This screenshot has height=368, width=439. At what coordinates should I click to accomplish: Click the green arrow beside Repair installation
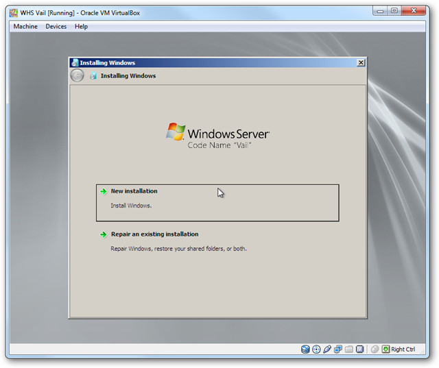(104, 234)
